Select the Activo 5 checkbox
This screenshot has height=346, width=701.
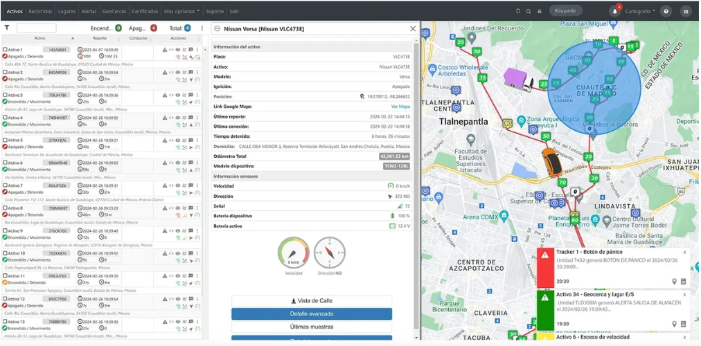click(x=5, y=140)
